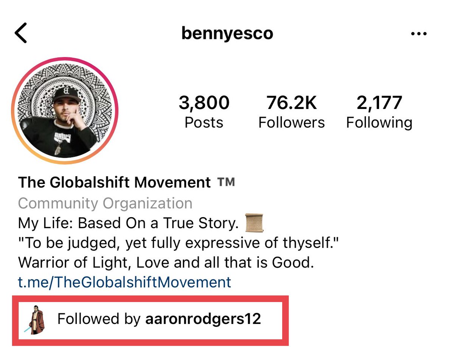Tap the back arrow icon

point(21,33)
